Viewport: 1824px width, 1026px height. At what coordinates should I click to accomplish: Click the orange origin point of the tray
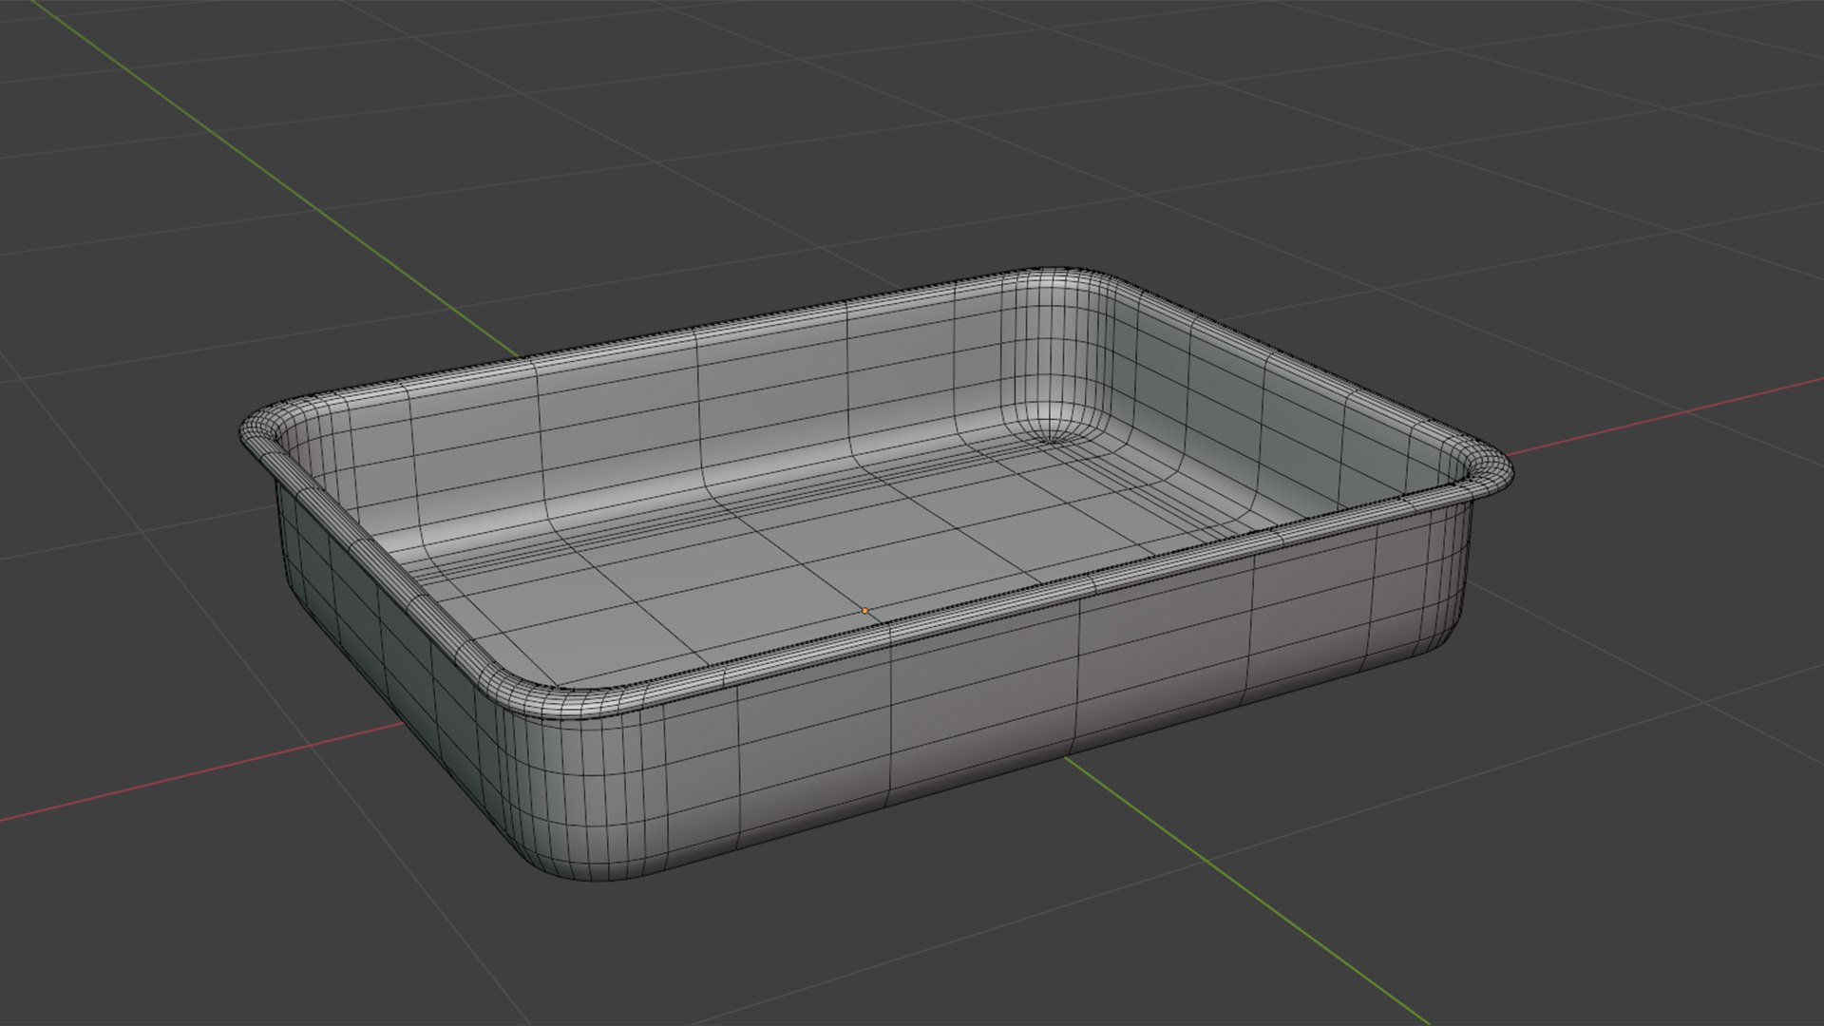click(864, 611)
